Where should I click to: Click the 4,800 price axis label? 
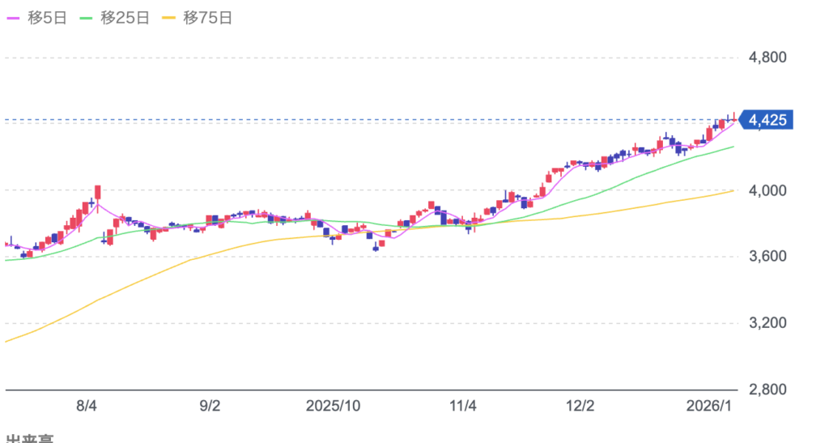pyautogui.click(x=767, y=58)
